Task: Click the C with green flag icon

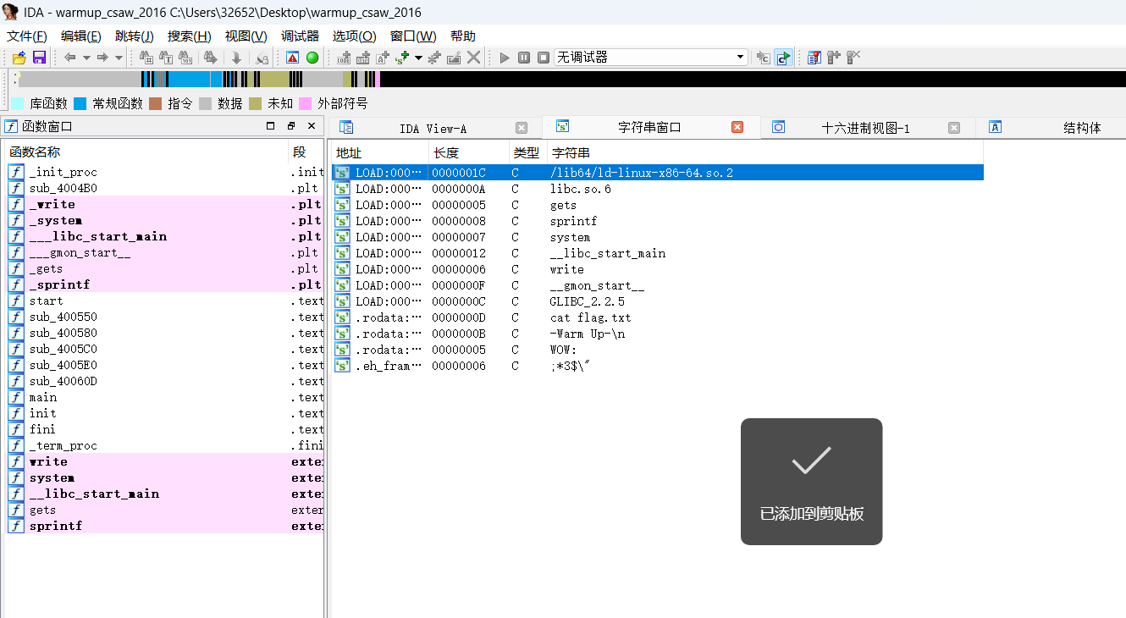Action: tap(784, 58)
